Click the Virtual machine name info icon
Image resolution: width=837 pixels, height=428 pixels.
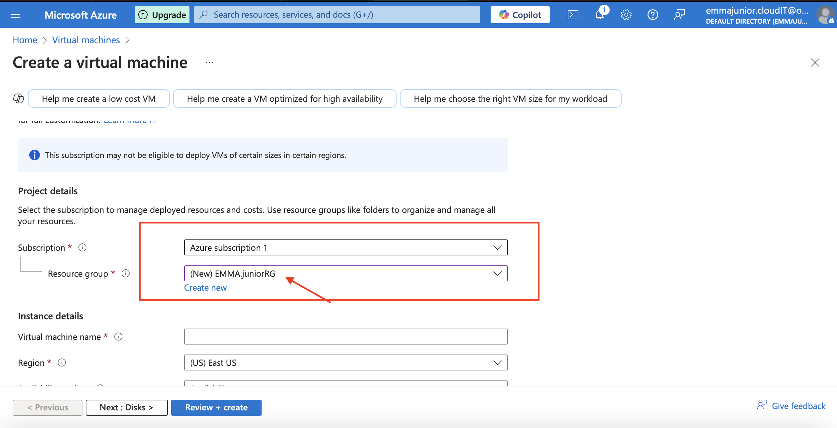(118, 337)
